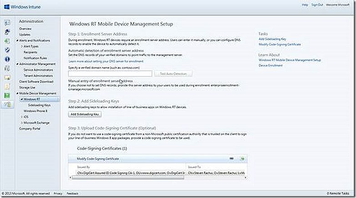Collapse the Administrator Management node

coord(17,64)
